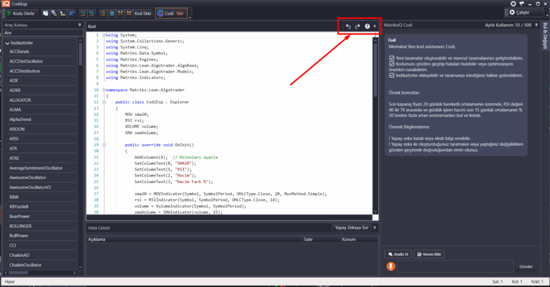Click the Codi chat message input field

tap(454, 267)
